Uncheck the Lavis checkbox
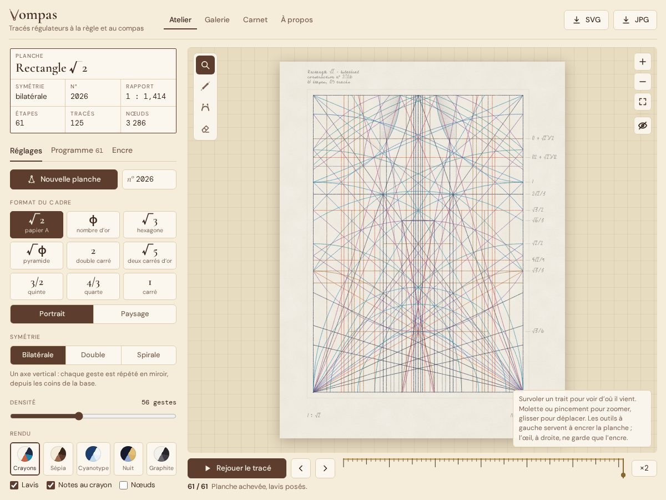666x500 pixels. point(14,485)
